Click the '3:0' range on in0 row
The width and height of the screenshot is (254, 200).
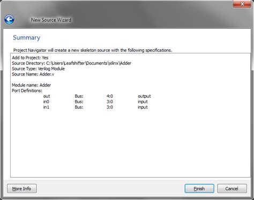[110, 102]
